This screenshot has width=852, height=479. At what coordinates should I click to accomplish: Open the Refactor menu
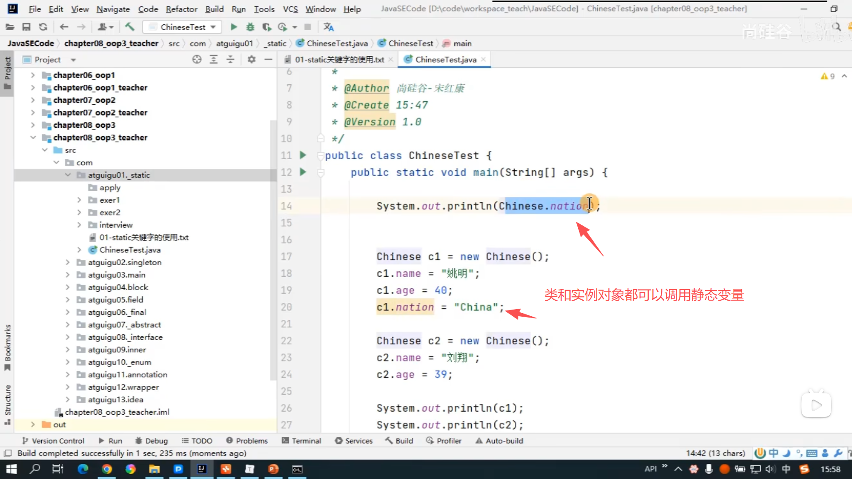tap(181, 9)
